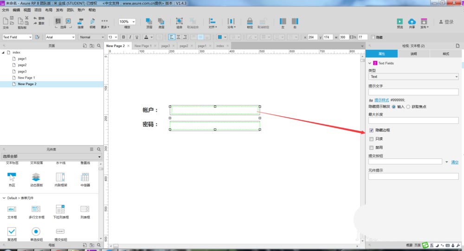Click the x position field

[312, 37]
